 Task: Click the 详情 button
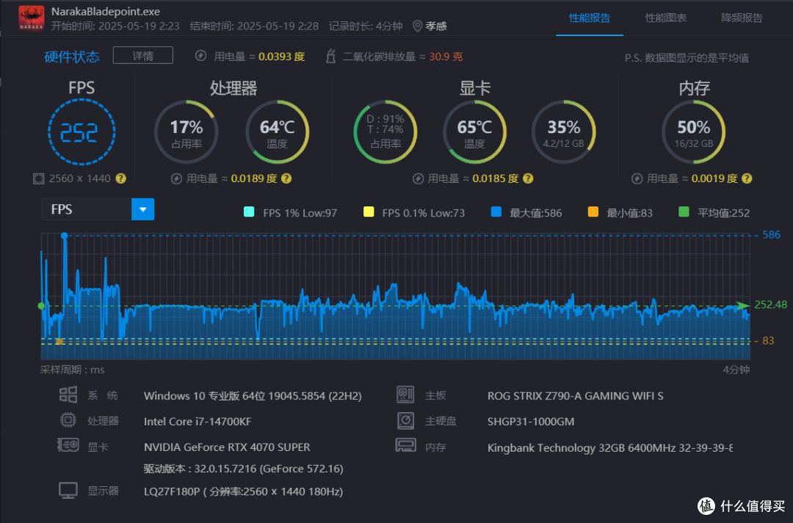point(143,56)
